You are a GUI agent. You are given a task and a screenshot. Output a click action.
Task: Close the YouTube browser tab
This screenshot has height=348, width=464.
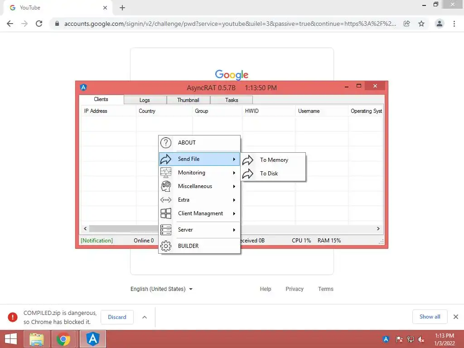[x=105, y=8]
